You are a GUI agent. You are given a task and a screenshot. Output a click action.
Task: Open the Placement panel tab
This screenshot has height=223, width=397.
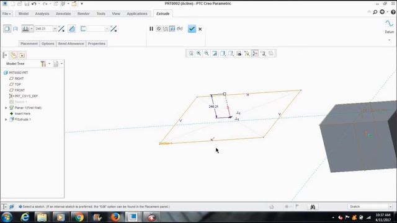pyautogui.click(x=29, y=43)
